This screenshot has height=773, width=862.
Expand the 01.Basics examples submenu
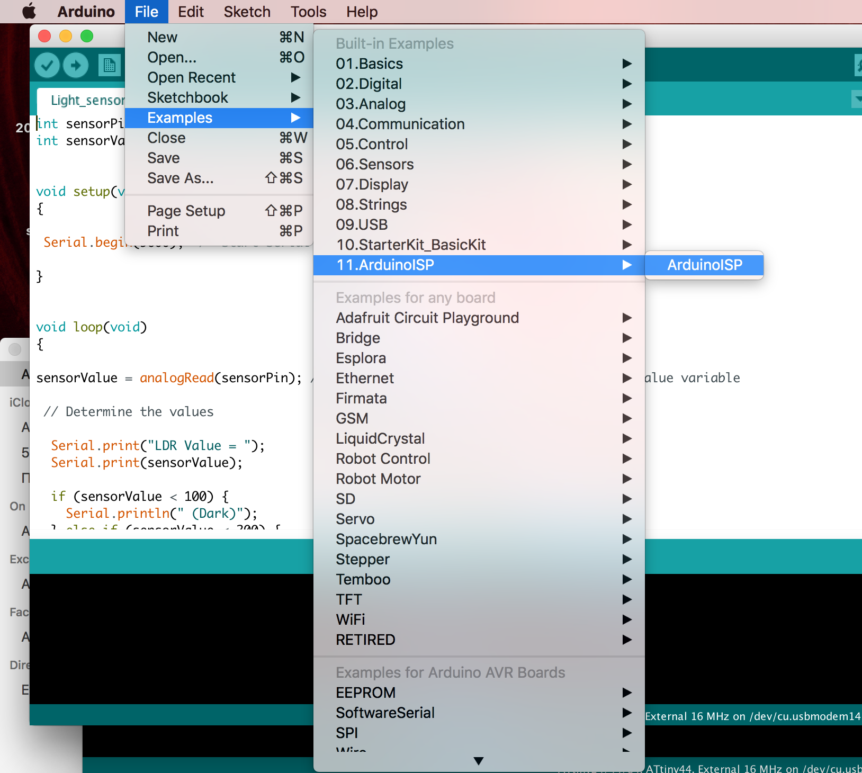pos(479,64)
